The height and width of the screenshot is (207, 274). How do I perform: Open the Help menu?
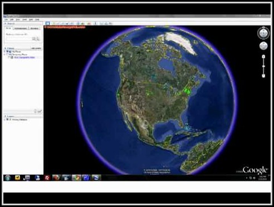[37, 19]
